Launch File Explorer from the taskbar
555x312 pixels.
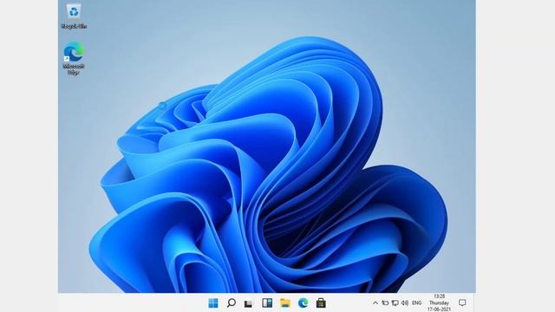(285, 302)
